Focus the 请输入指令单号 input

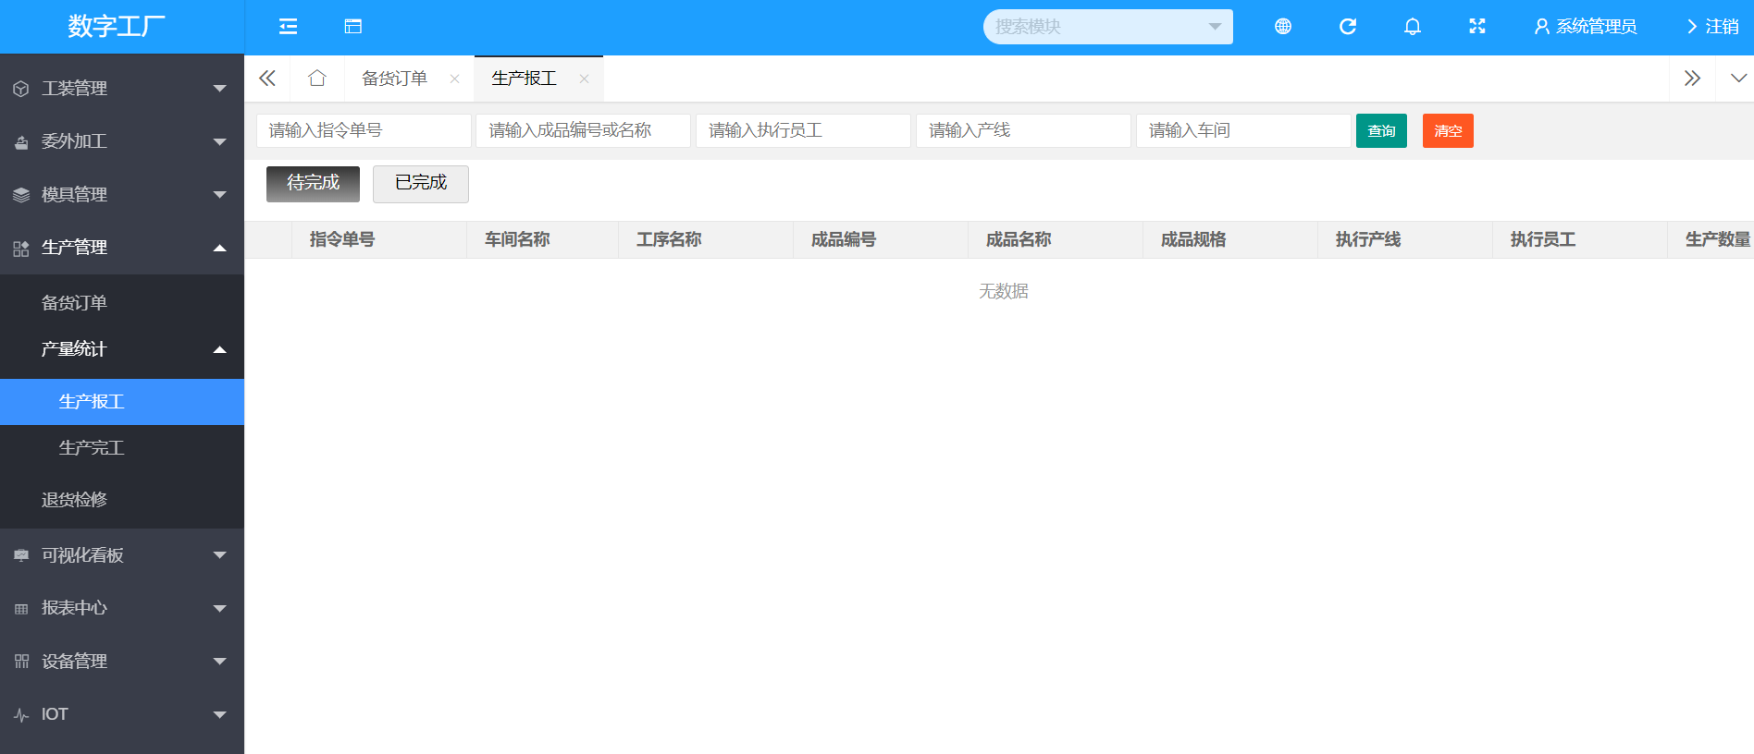pyautogui.click(x=364, y=130)
